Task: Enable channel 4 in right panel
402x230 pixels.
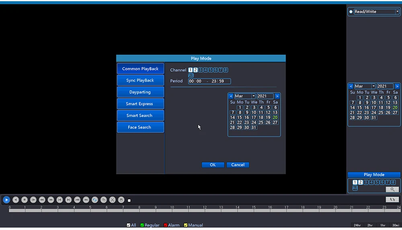Action: coord(371,182)
